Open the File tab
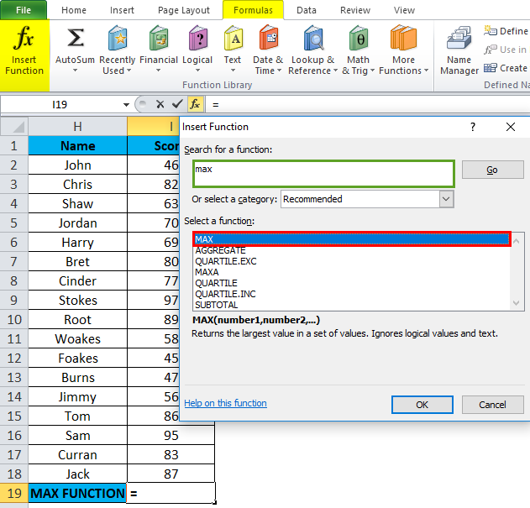 (x=24, y=10)
